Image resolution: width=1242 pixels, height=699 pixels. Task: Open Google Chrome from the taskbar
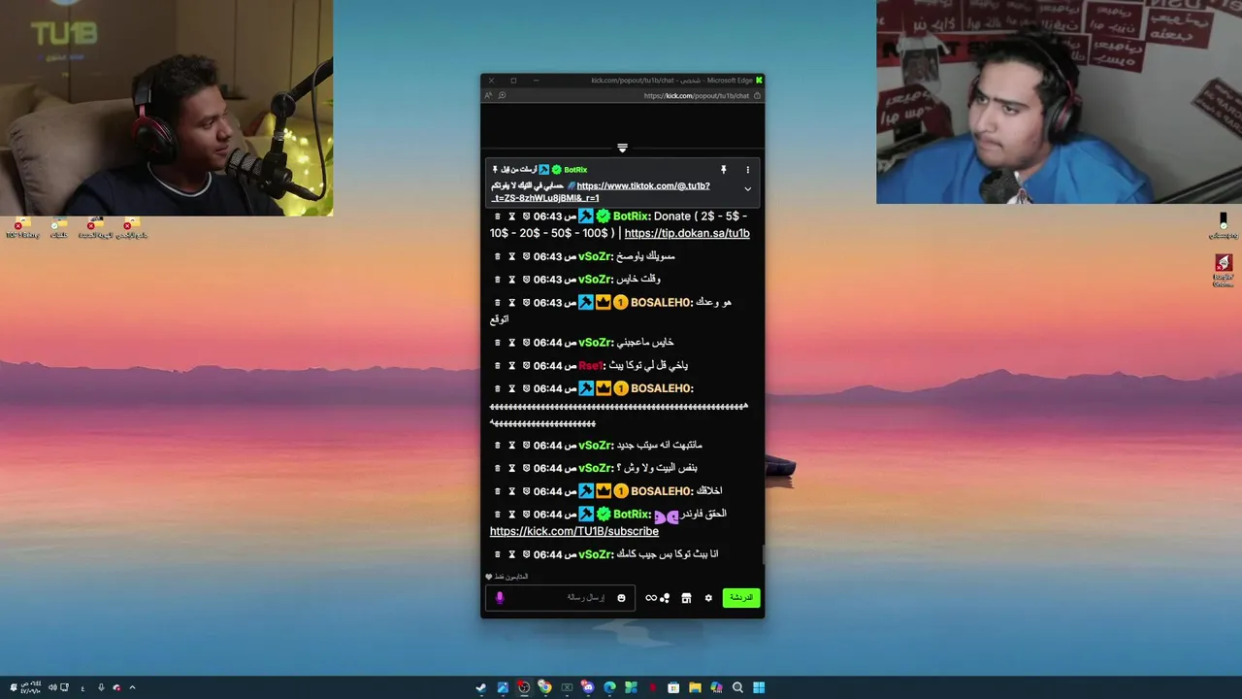(x=545, y=687)
